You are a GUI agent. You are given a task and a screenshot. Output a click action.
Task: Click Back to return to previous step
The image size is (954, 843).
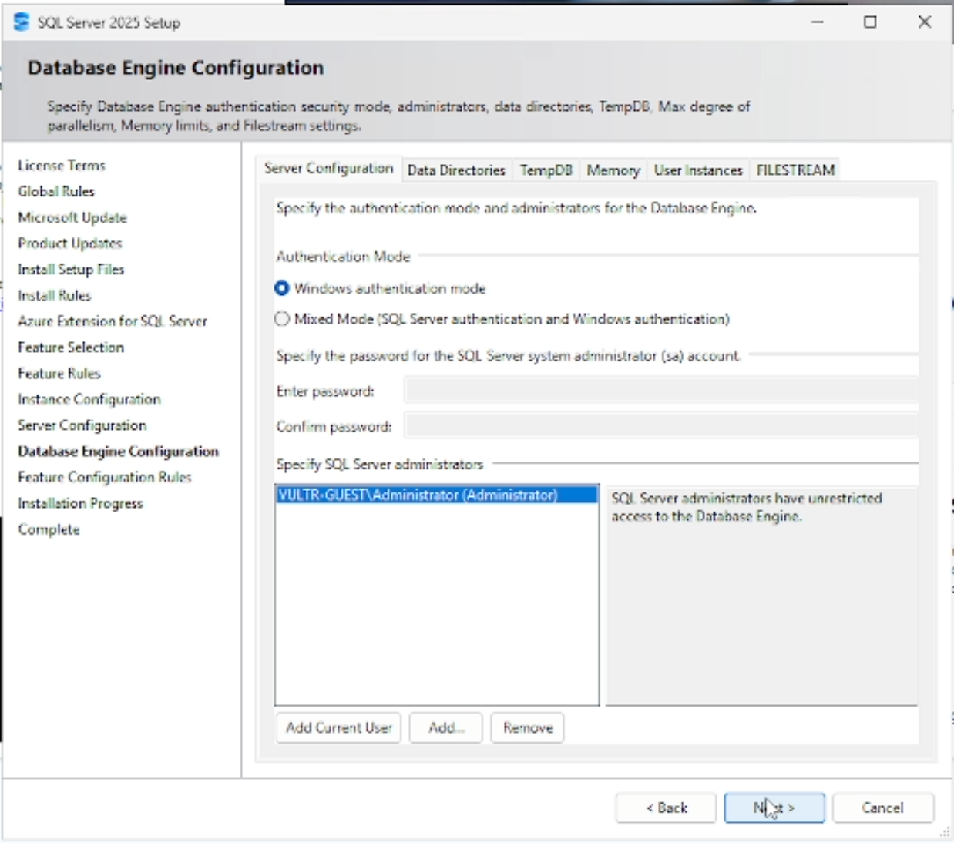click(x=666, y=808)
